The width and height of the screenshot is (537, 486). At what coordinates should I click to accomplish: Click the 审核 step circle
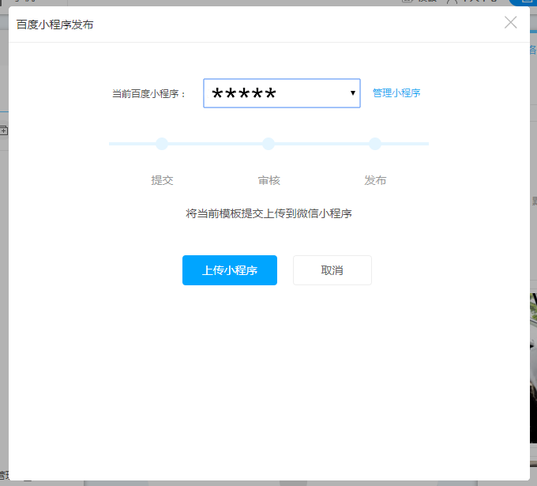coord(268,144)
